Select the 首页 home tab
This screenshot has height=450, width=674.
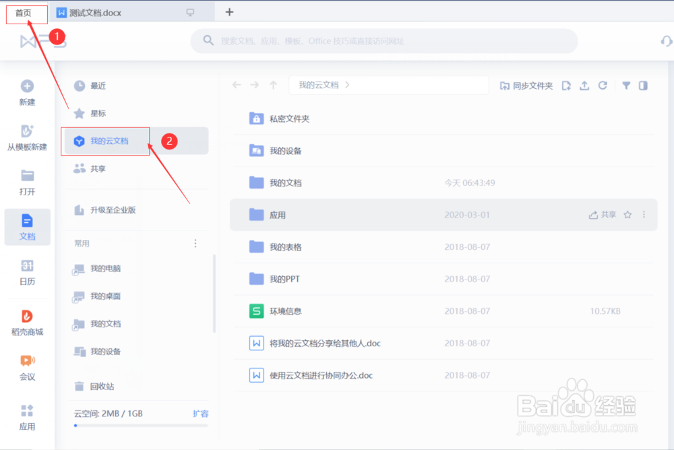(x=26, y=11)
